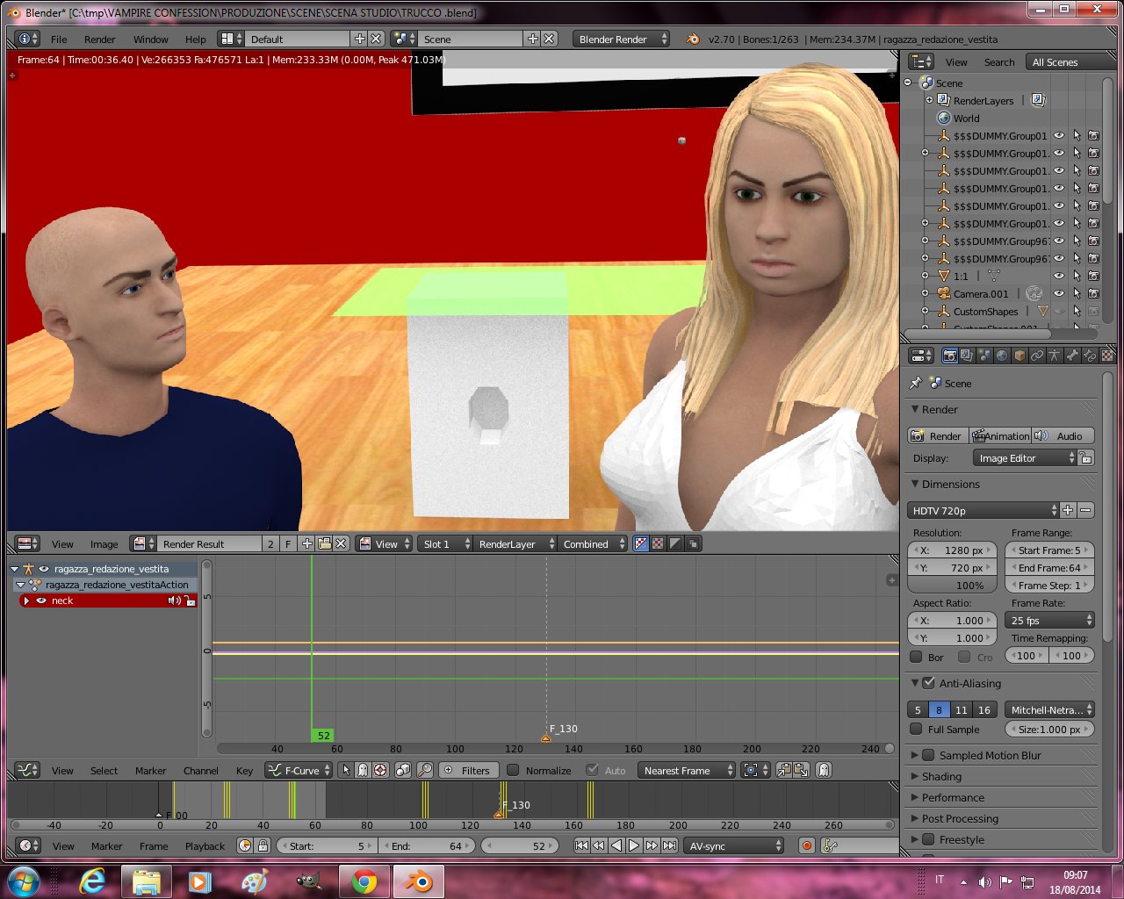Enable the Normalize checkbox
The width and height of the screenshot is (1124, 899).
(x=514, y=770)
